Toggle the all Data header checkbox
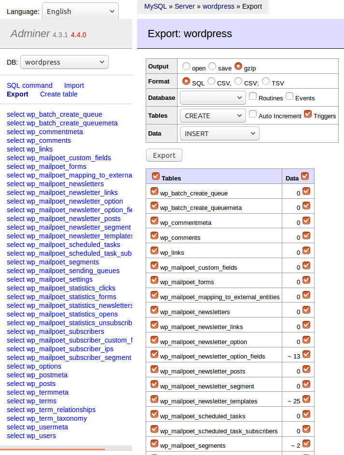The width and height of the screenshot is (344, 455). point(305,176)
